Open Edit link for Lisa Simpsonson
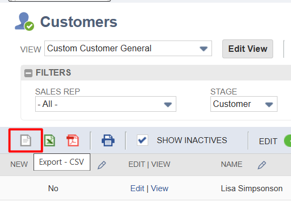The width and height of the screenshot is (291, 209). coord(137,188)
